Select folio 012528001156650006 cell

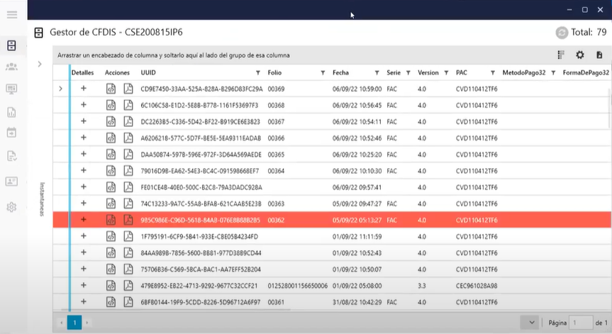[x=297, y=286]
